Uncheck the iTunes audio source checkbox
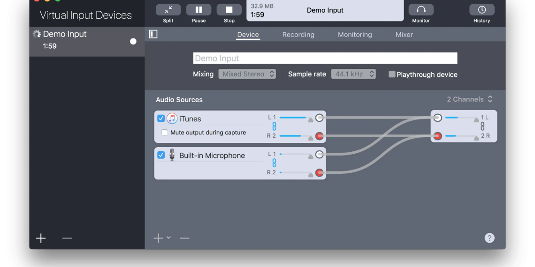The image size is (535, 267). pyautogui.click(x=161, y=119)
